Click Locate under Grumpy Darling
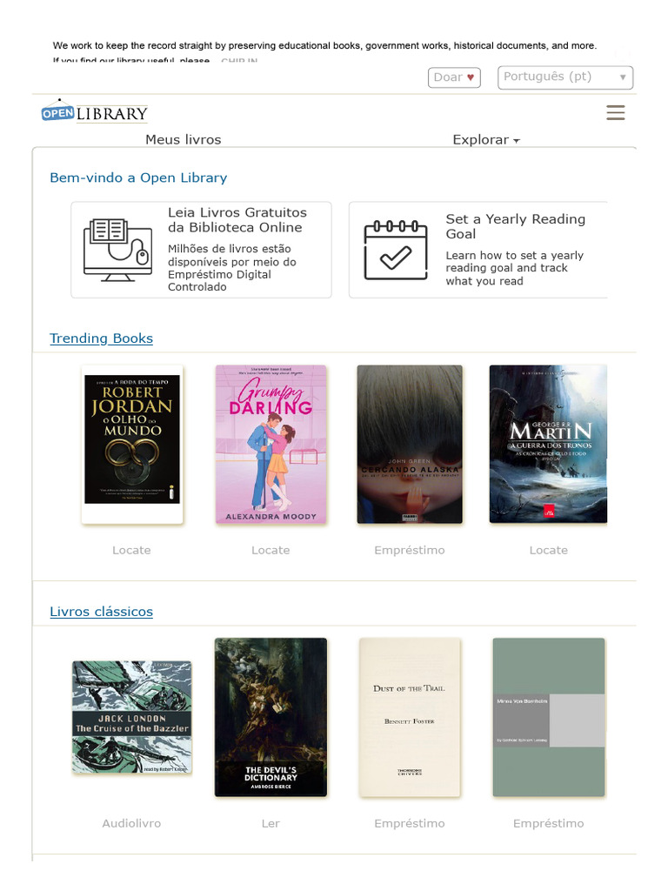 [271, 550]
